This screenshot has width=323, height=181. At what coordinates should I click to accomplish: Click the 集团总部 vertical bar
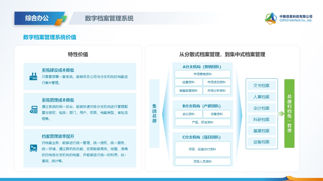(x=154, y=113)
